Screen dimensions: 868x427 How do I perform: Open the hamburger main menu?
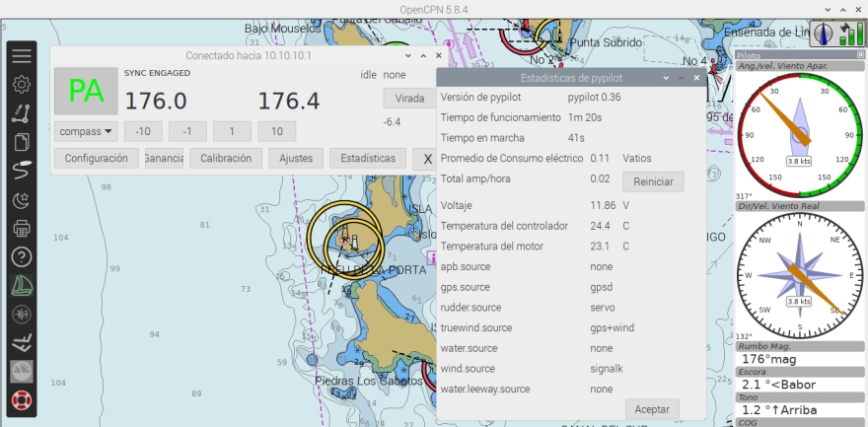(21, 56)
